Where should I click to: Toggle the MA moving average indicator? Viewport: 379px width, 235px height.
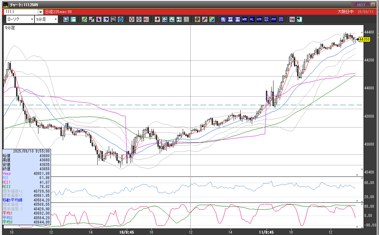pyautogui.click(x=230, y=19)
